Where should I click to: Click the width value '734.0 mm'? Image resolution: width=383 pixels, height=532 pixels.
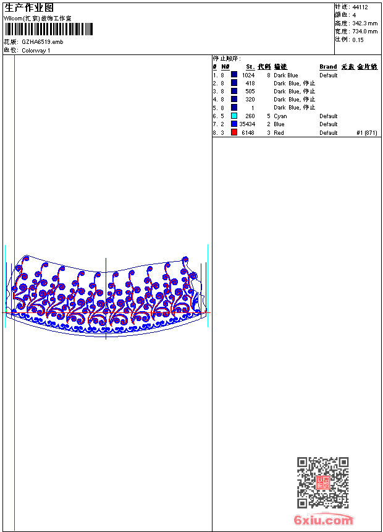pyautogui.click(x=364, y=32)
